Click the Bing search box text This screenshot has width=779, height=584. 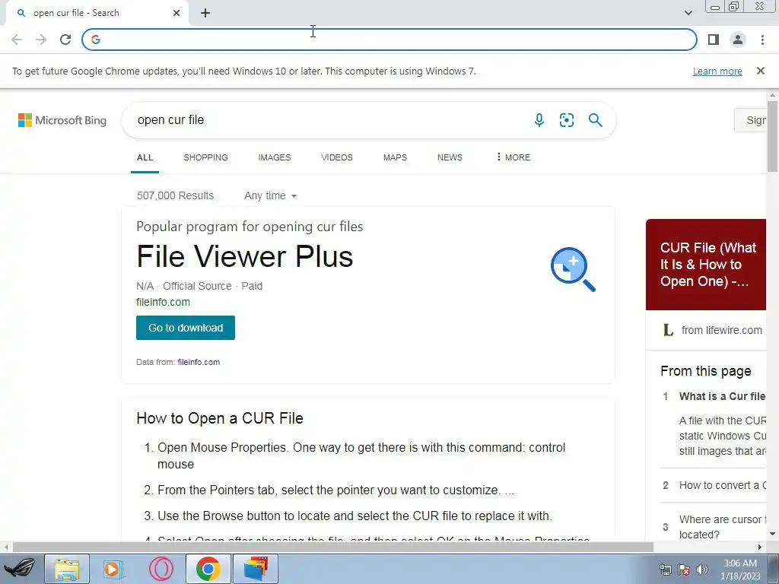pos(170,119)
